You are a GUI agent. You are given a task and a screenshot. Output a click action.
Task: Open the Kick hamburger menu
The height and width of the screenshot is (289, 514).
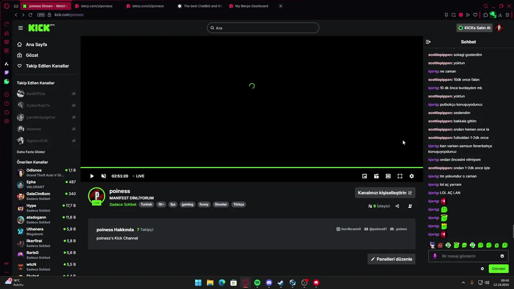point(20,28)
